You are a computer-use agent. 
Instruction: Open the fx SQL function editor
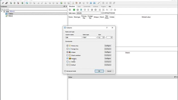pyautogui.click(x=80, y=3)
